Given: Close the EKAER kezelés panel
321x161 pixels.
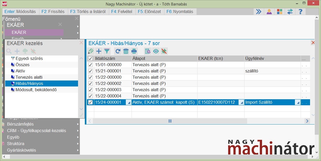Looking at the screenshot, I should pos(81,43).
